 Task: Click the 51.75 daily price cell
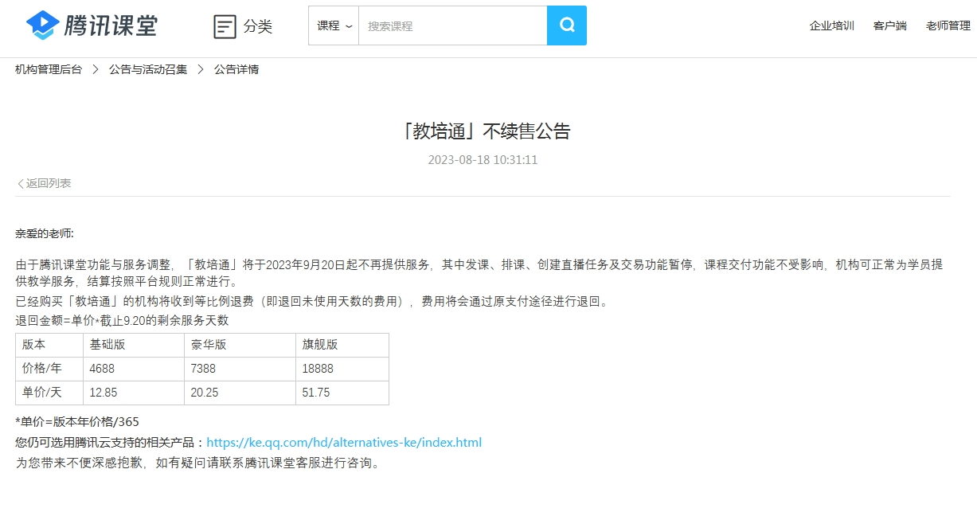tap(342, 393)
